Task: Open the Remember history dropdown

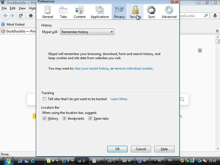Action: (x=87, y=32)
